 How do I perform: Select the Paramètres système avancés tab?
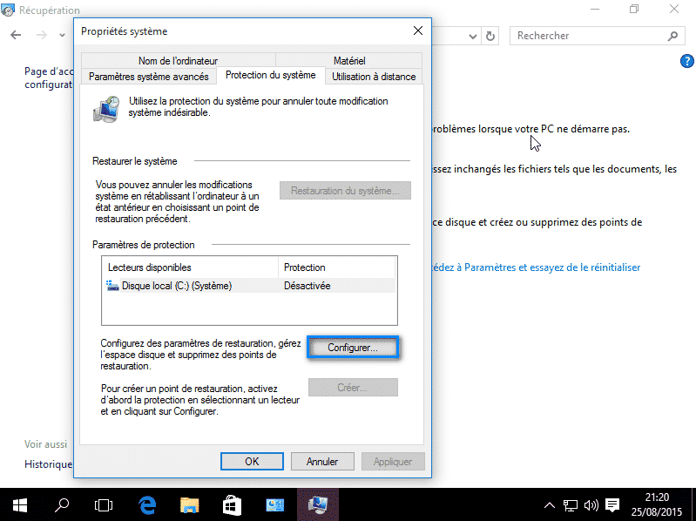pyautogui.click(x=148, y=77)
